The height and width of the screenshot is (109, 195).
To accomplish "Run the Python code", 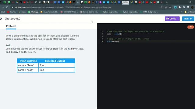I will tap(188, 19).
